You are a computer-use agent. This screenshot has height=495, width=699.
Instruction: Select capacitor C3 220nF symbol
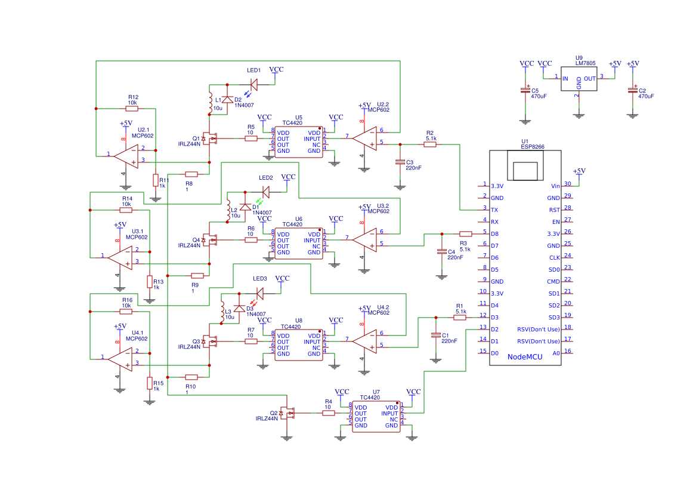400,162
